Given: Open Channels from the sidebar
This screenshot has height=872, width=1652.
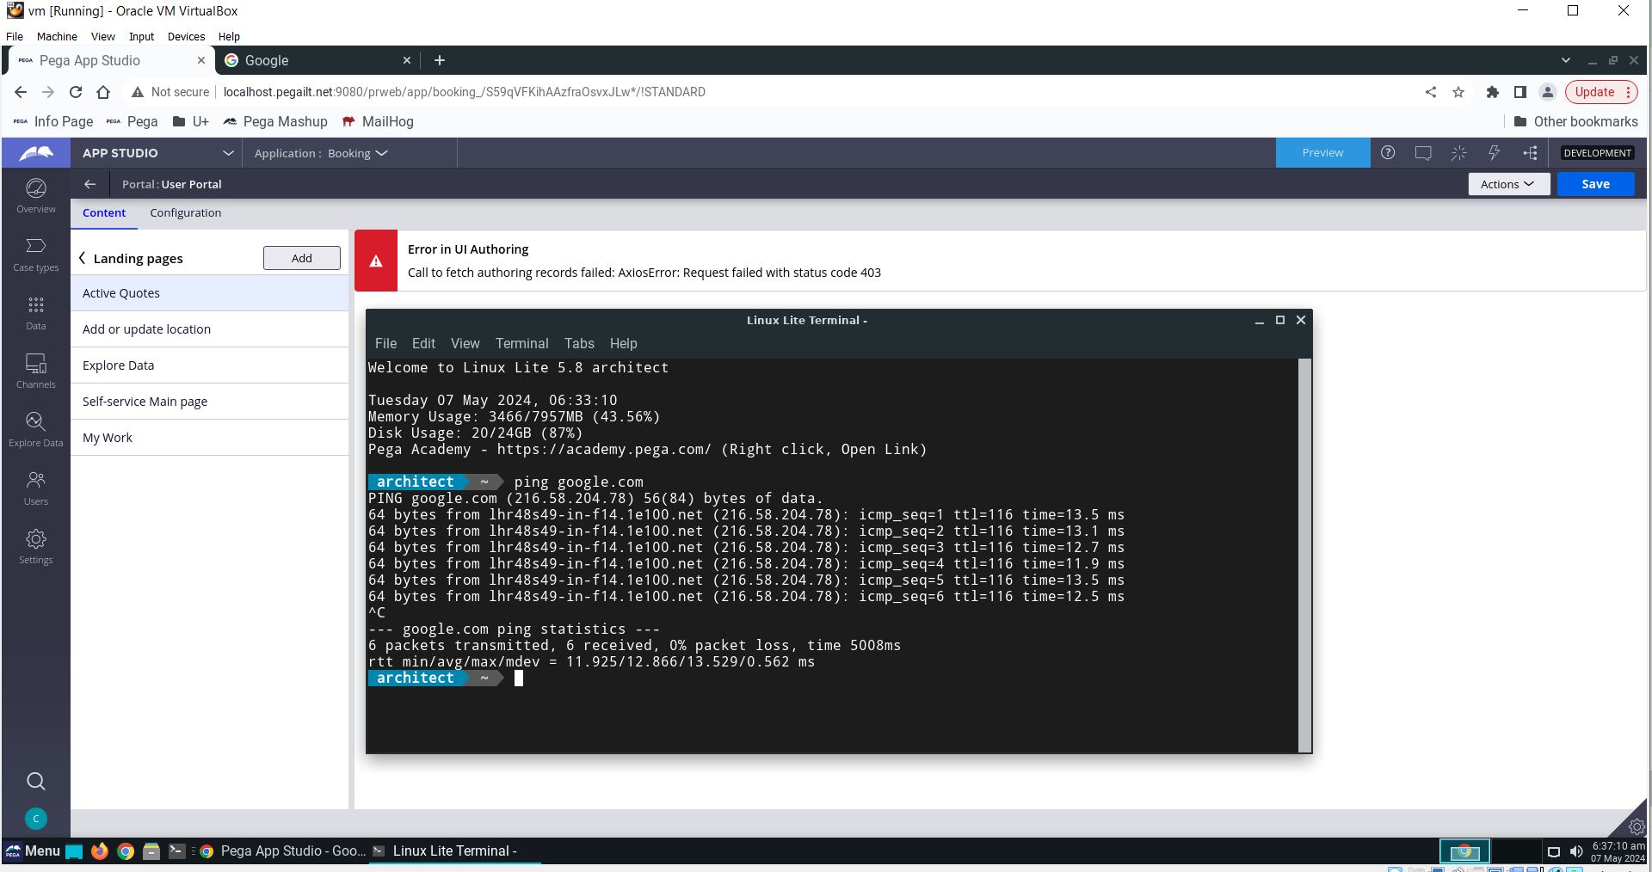Looking at the screenshot, I should point(35,371).
